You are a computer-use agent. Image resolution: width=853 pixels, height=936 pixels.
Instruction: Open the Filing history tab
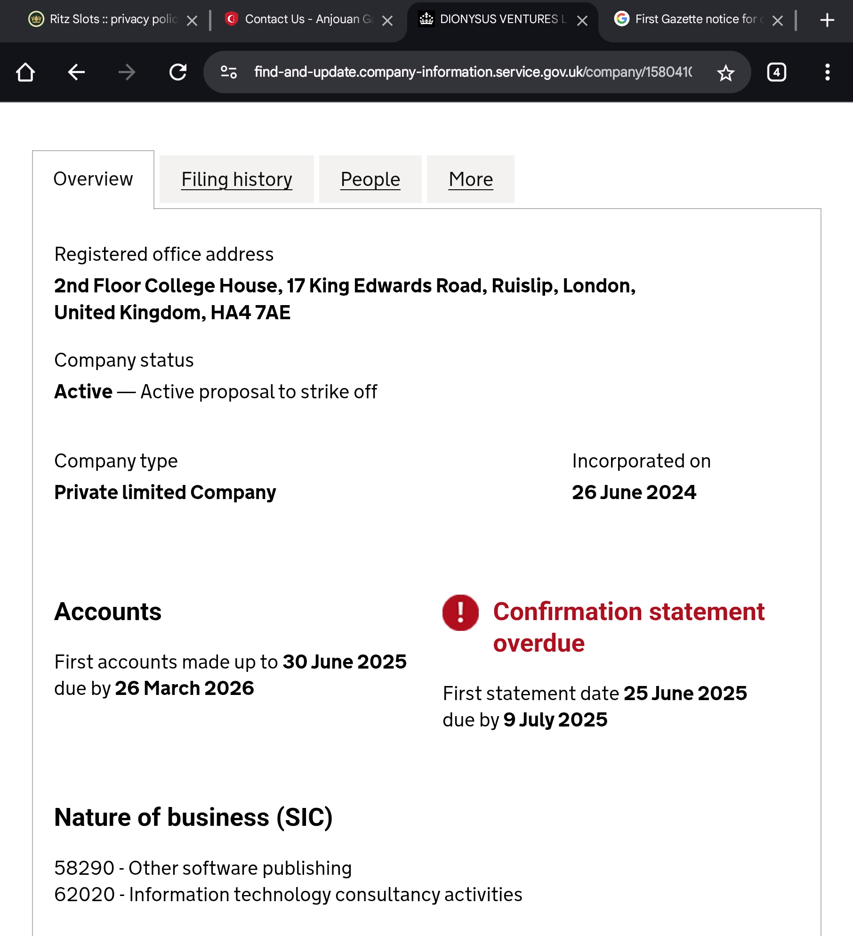(x=237, y=179)
